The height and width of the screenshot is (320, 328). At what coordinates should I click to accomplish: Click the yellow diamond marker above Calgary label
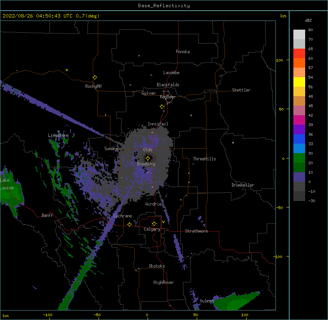click(x=154, y=224)
